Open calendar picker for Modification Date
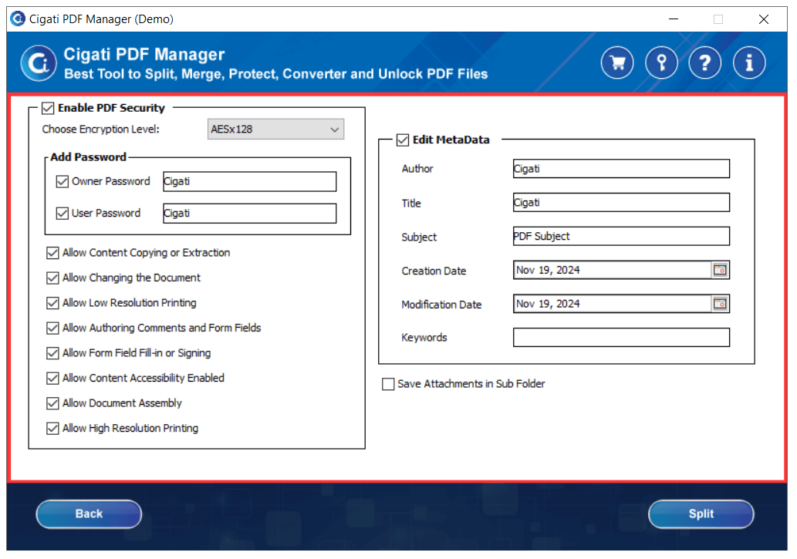The width and height of the screenshot is (797, 559). [x=720, y=304]
